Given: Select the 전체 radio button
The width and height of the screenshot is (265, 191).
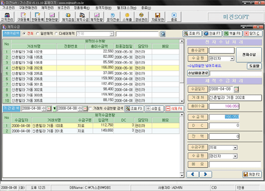Looking at the screenshot, I should point(24,33).
